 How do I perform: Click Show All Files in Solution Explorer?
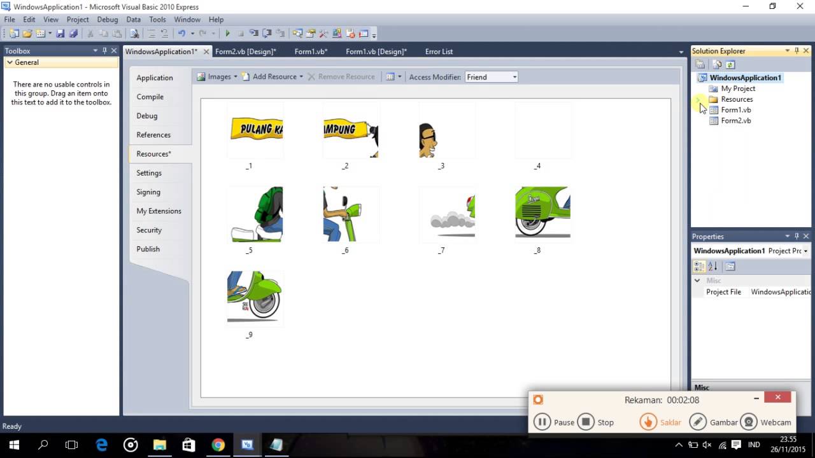718,64
